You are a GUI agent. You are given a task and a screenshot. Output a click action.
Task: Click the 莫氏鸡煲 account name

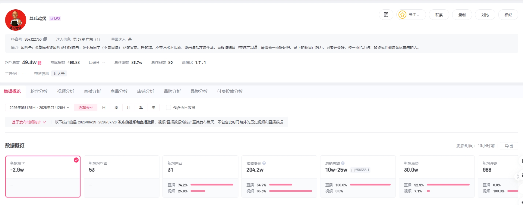(x=38, y=18)
